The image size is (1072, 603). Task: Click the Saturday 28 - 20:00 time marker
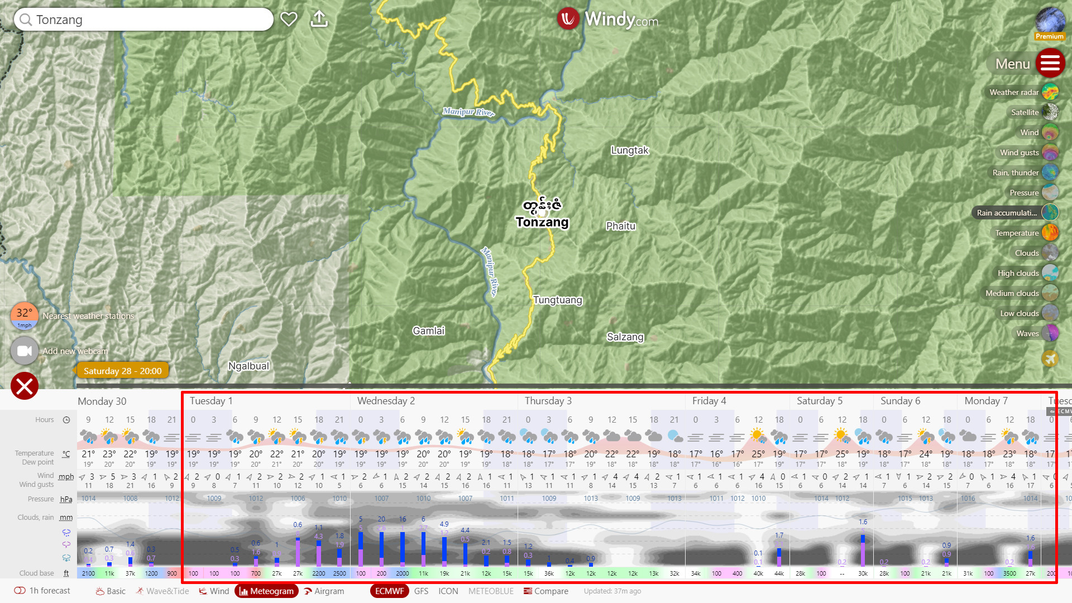pos(122,371)
